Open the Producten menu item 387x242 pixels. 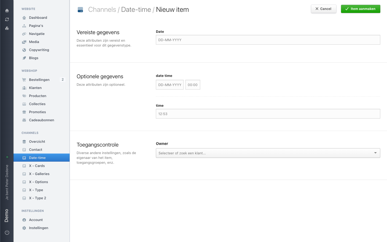pyautogui.click(x=38, y=96)
